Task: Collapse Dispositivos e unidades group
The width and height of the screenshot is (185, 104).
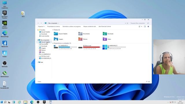Action: (53, 43)
